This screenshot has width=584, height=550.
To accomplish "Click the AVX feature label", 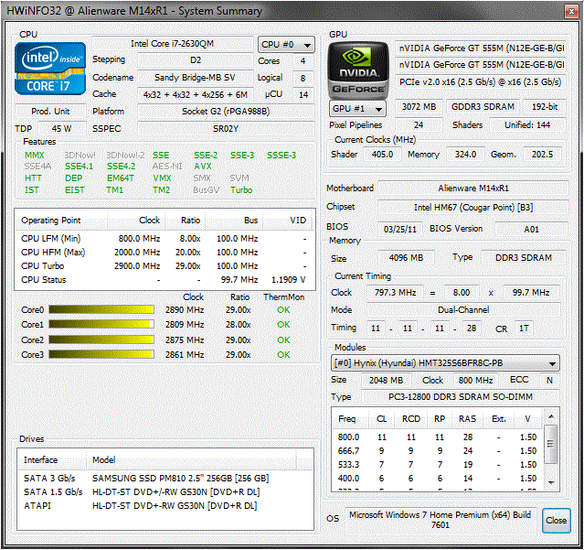I will [203, 167].
